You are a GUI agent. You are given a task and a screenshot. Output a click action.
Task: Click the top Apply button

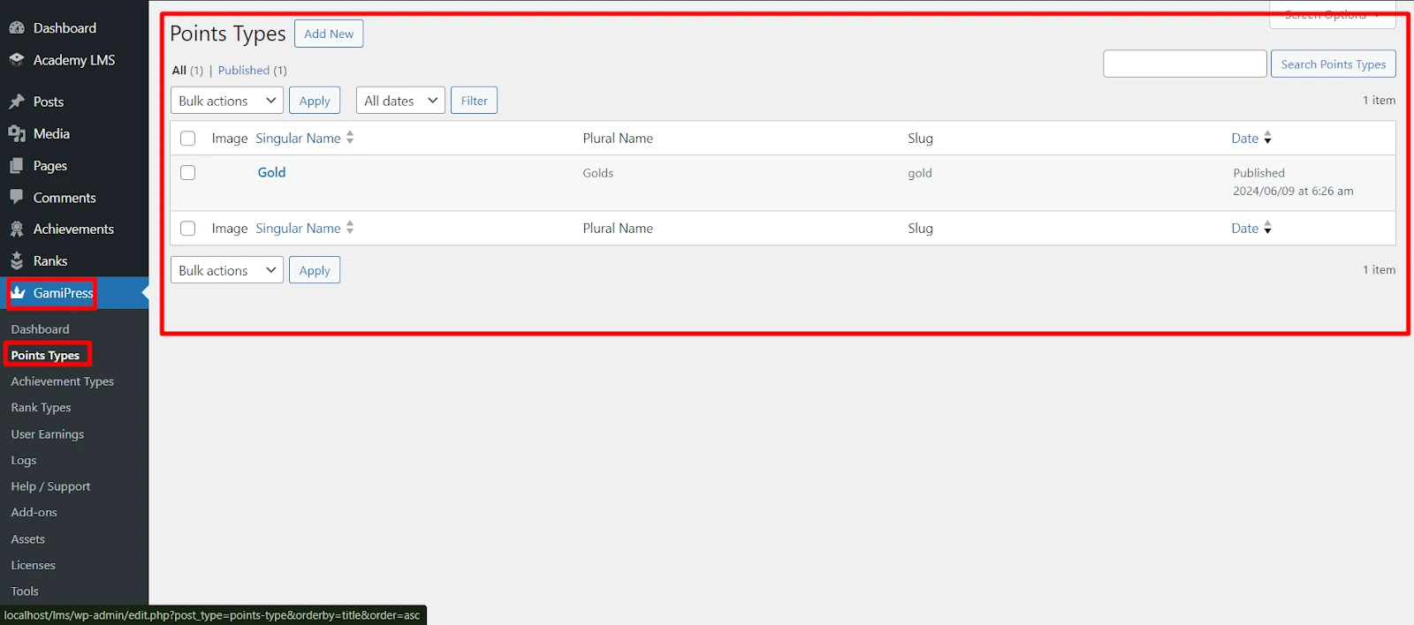(315, 101)
